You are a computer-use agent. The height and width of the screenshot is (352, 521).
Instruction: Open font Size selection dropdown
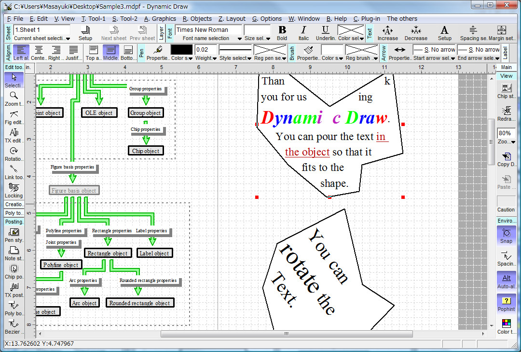pyautogui.click(x=268, y=39)
